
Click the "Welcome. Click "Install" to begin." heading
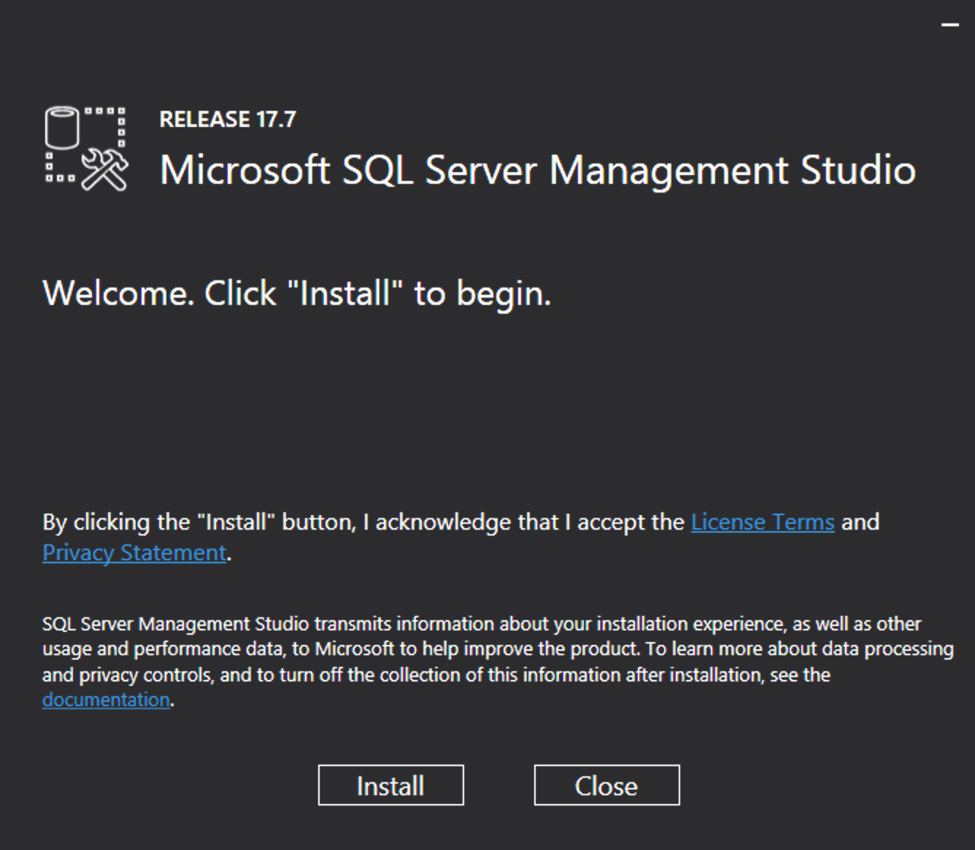[x=297, y=293]
